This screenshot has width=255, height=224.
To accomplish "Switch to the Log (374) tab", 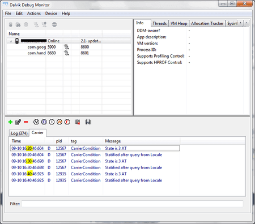I will 19,133.
